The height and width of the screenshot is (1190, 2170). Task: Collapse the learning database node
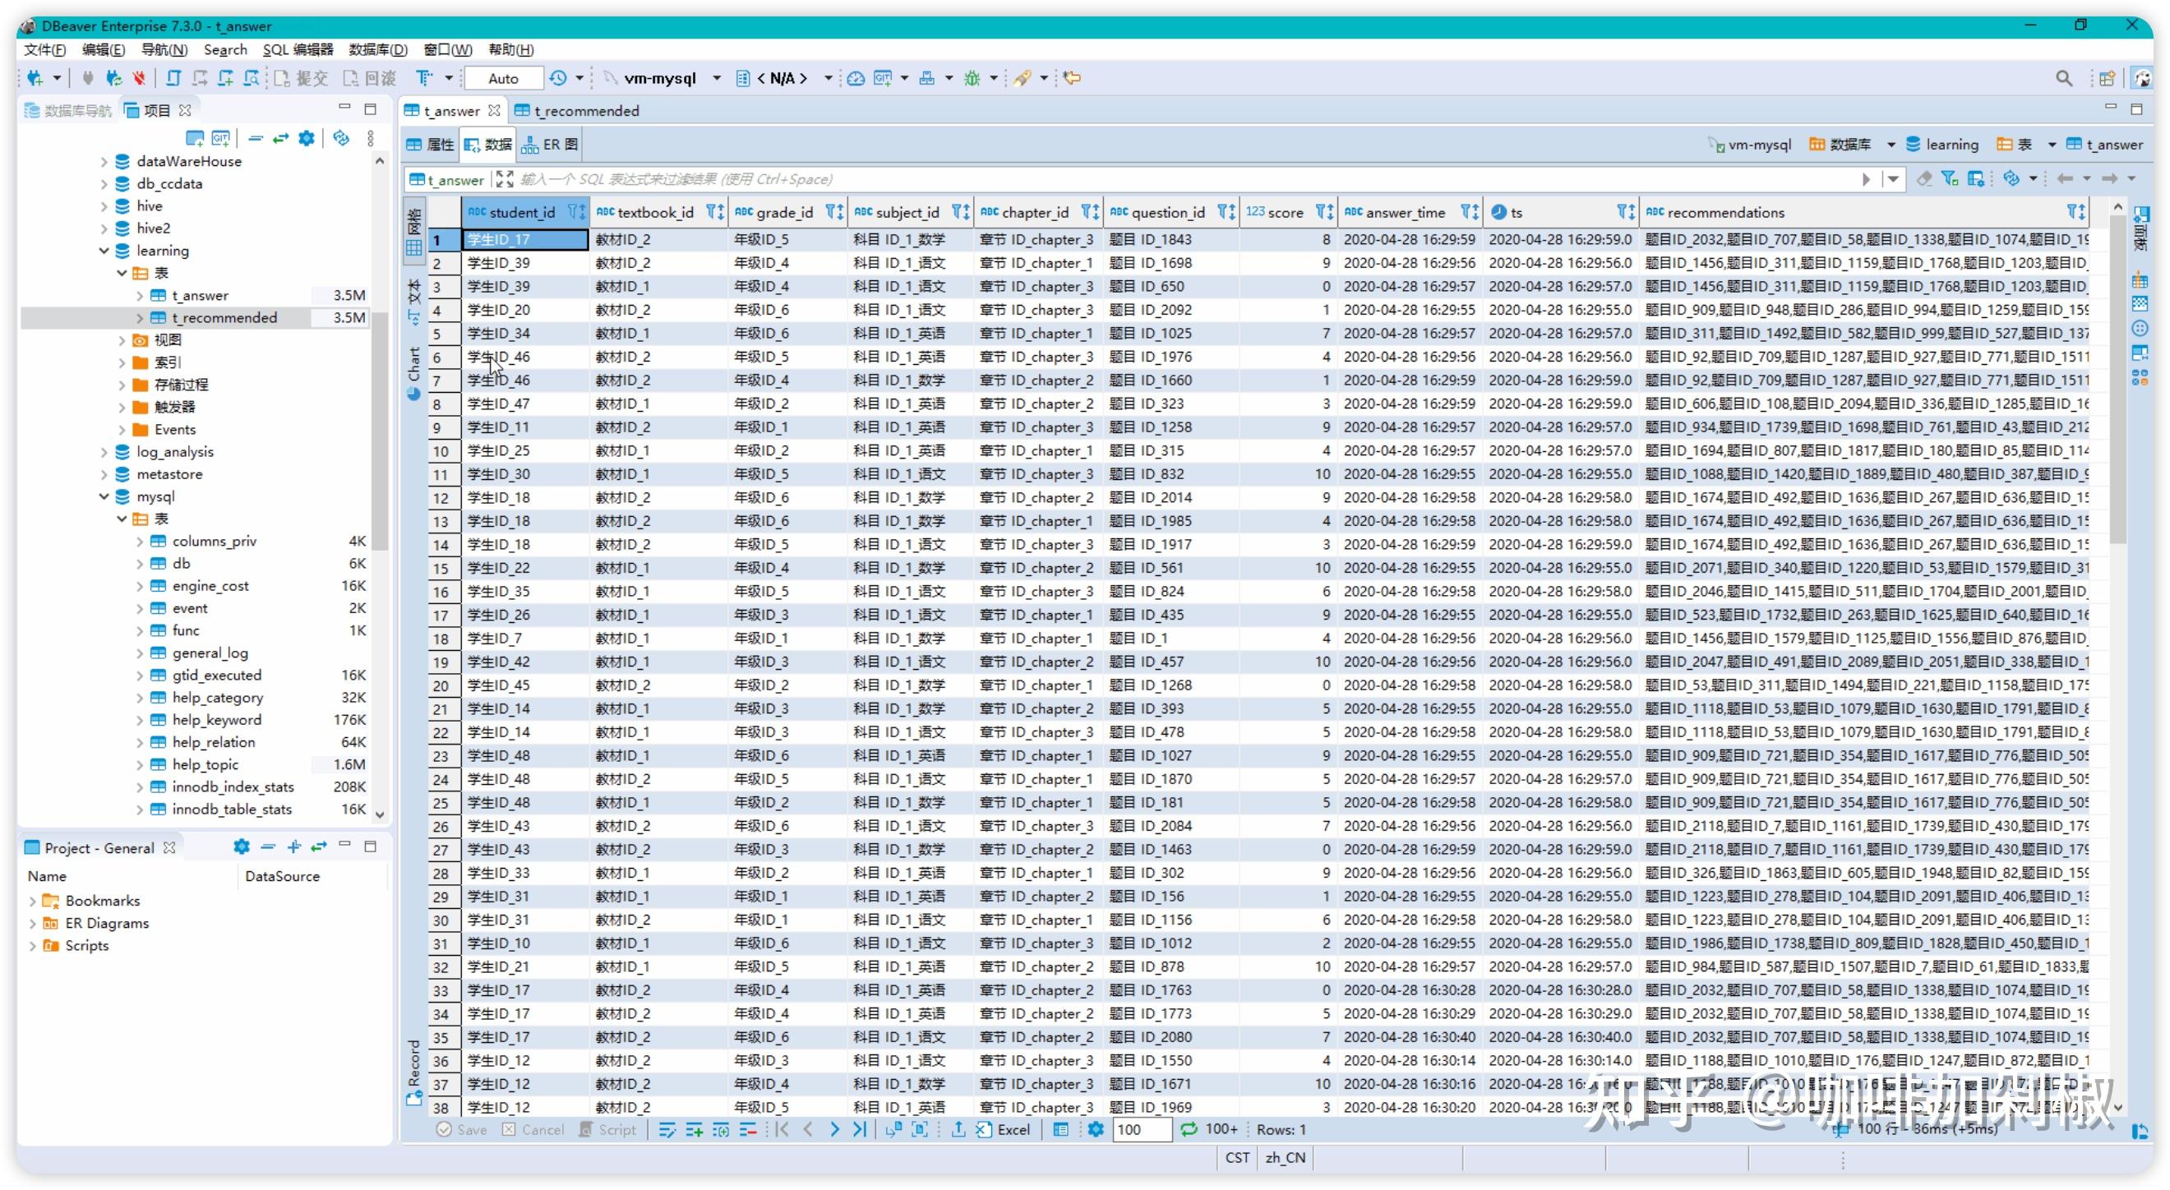point(104,251)
